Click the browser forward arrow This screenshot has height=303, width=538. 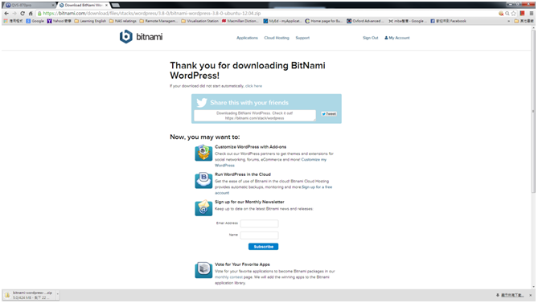coord(14,14)
